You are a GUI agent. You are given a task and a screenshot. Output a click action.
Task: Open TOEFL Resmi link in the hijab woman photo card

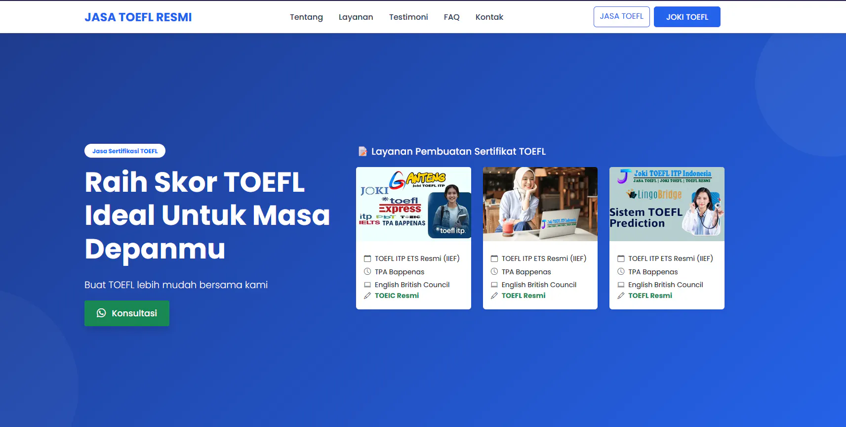pyautogui.click(x=524, y=296)
